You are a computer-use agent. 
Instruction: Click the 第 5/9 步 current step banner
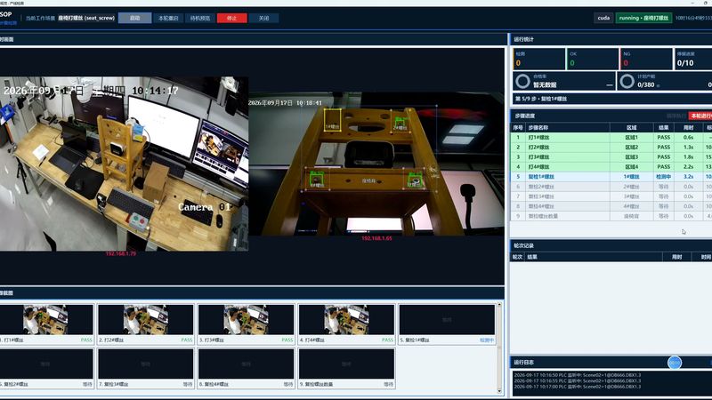point(611,99)
